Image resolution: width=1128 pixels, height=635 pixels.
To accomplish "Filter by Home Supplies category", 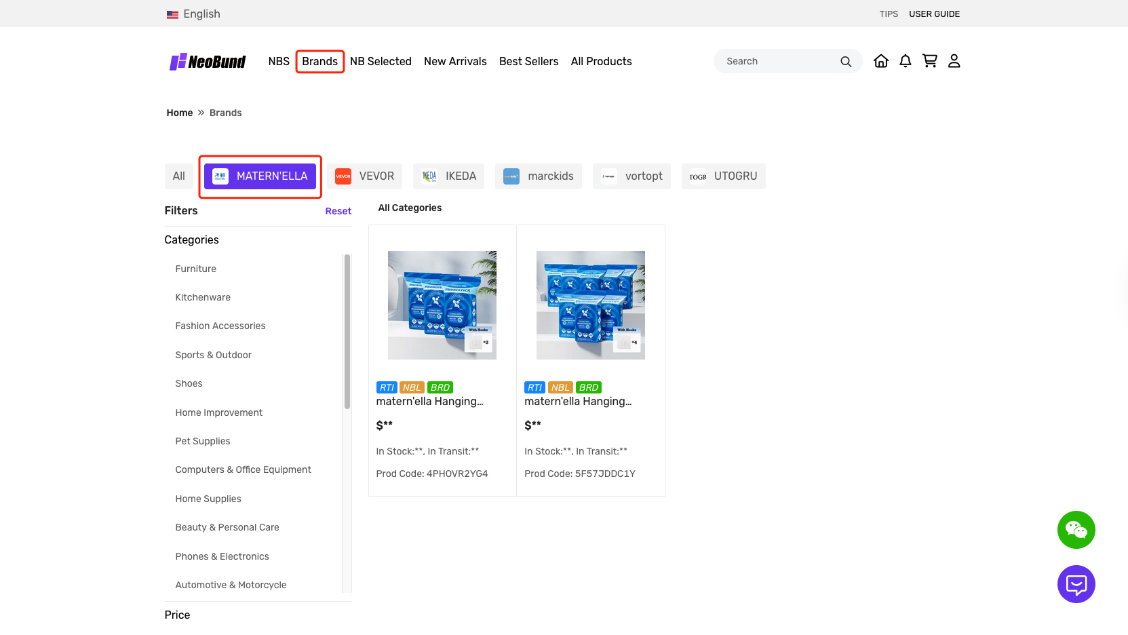I will (208, 499).
